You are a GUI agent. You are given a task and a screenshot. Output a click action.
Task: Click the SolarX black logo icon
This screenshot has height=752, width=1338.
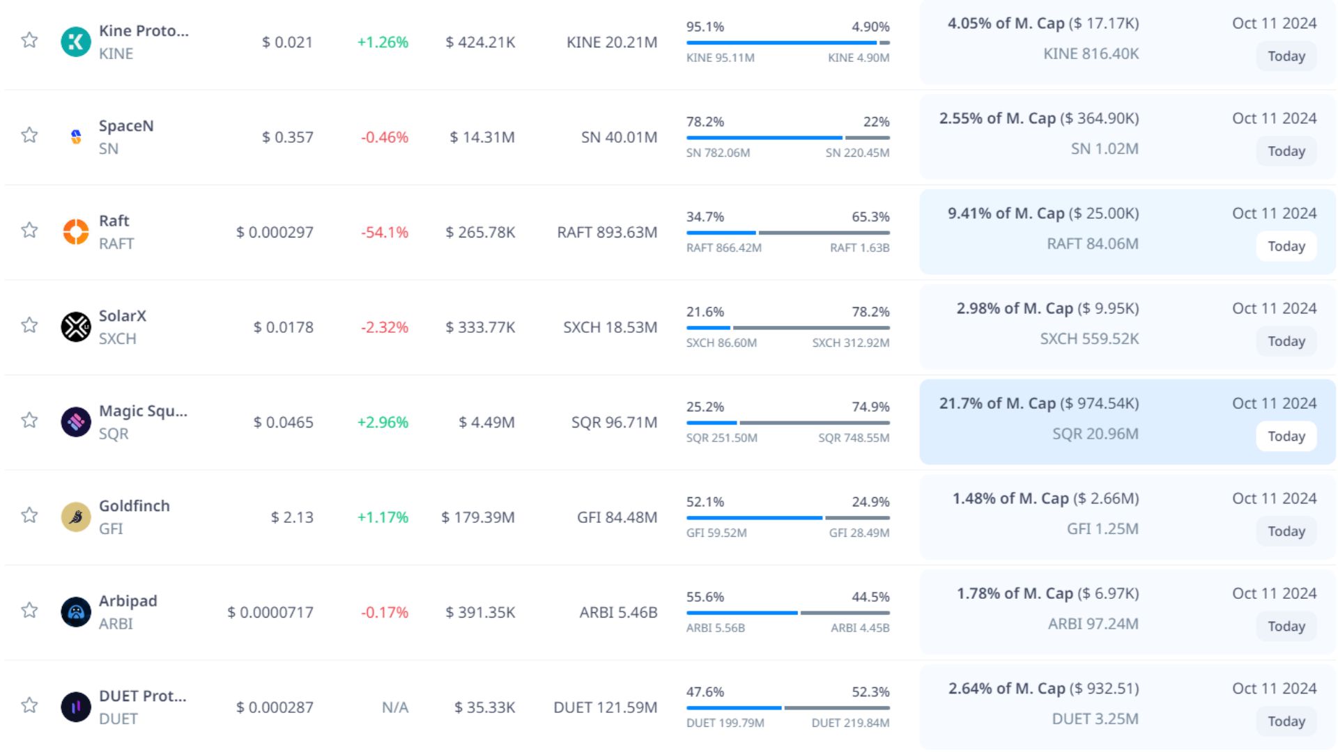(x=76, y=327)
